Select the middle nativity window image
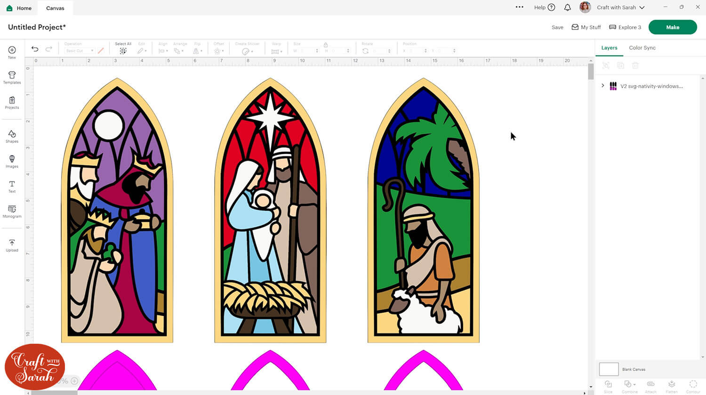Viewport: 706px width, 395px height. pyautogui.click(x=270, y=212)
